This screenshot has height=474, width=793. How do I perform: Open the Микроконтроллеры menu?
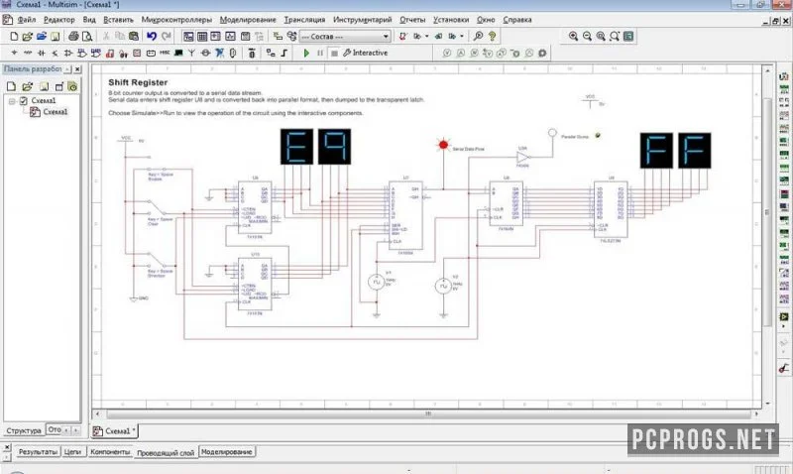coord(176,20)
